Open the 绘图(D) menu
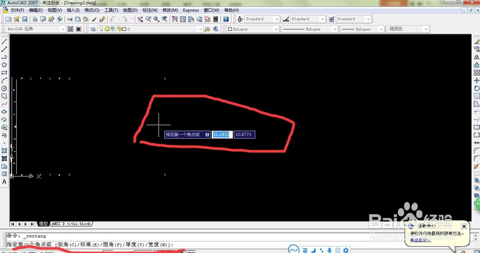This screenshot has height=253, width=480. click(x=131, y=10)
